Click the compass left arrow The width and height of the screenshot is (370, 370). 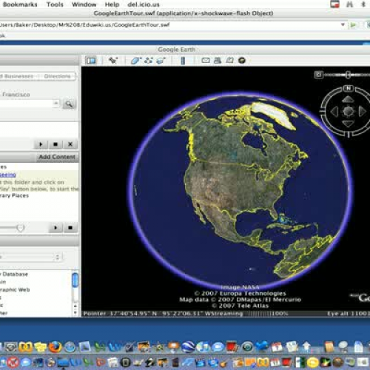334,112
